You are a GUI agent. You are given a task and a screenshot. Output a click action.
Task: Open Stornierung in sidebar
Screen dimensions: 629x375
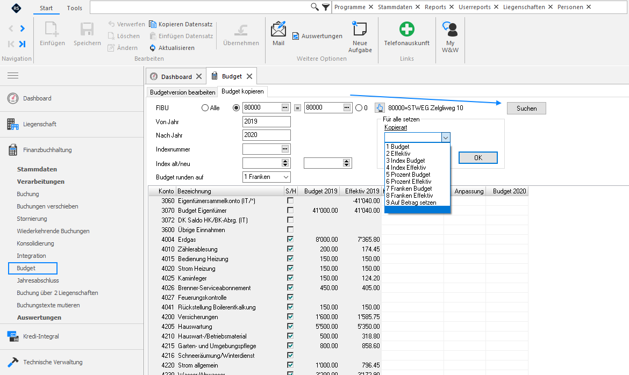[x=32, y=219]
